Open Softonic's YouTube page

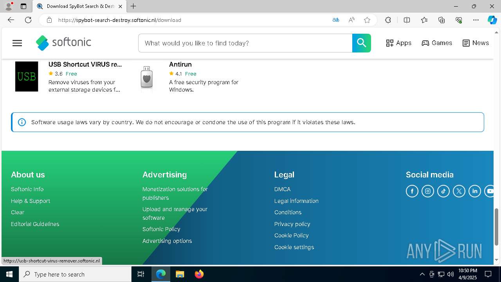pos(489,191)
